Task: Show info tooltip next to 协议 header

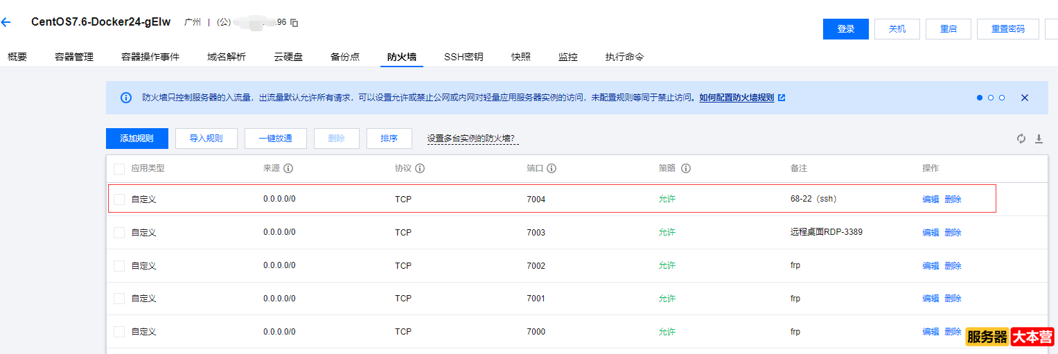Action: pyautogui.click(x=420, y=168)
